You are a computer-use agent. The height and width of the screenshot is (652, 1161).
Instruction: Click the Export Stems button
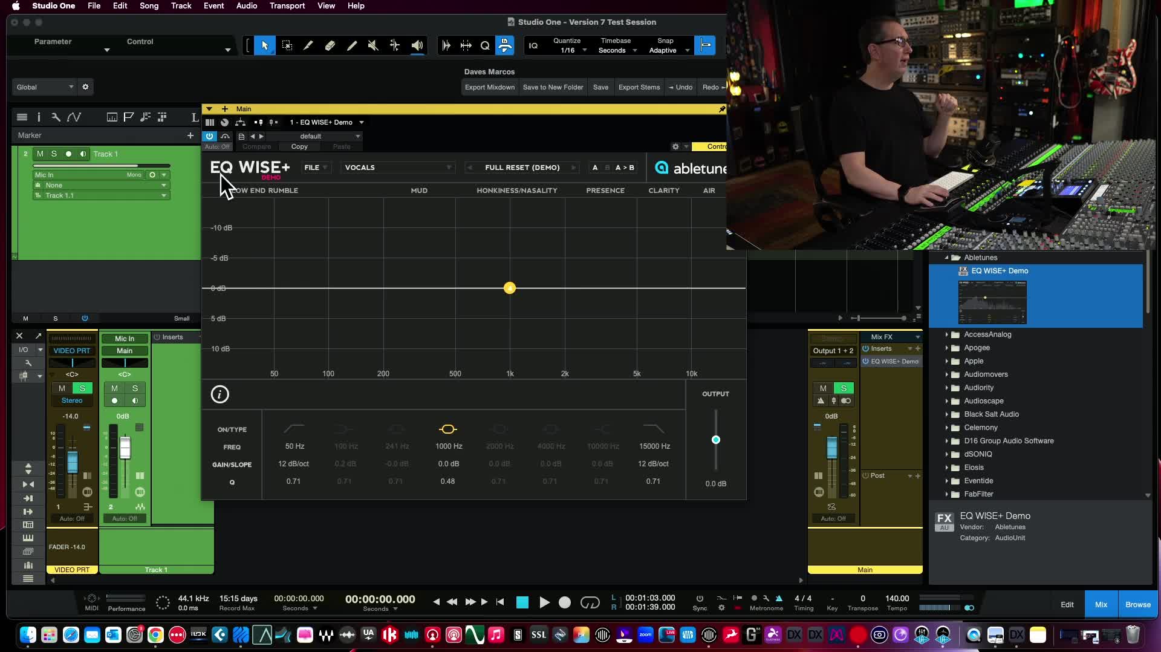click(x=639, y=87)
